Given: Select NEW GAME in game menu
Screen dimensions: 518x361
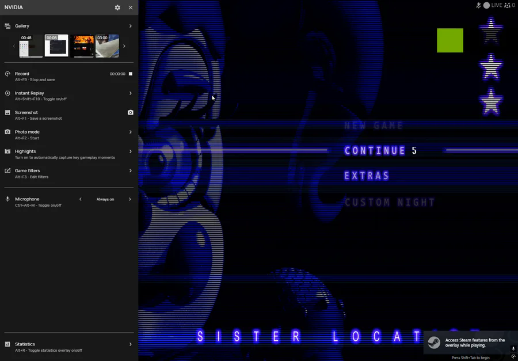Looking at the screenshot, I should click(374, 126).
